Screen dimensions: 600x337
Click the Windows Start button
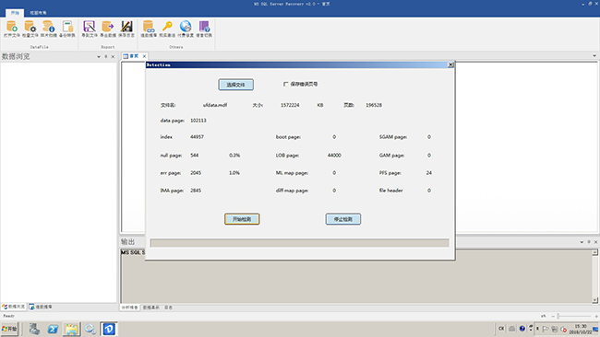click(9, 329)
